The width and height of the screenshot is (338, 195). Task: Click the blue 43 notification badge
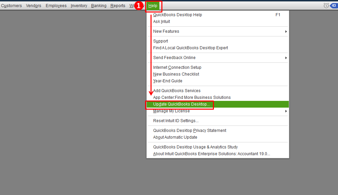coord(334,6)
